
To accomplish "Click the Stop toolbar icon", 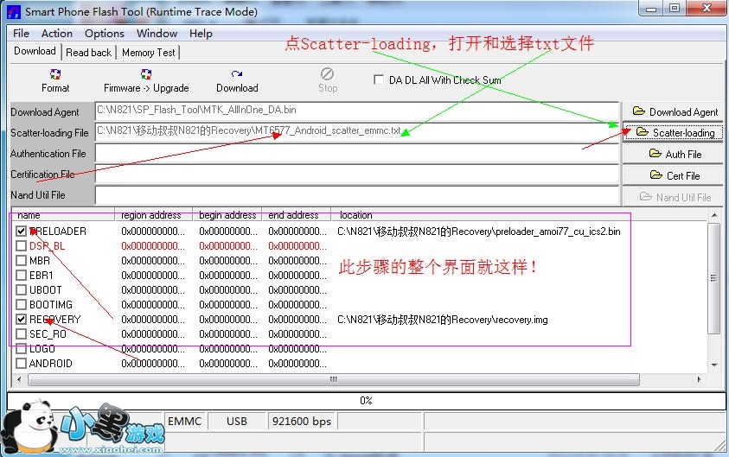I will point(327,80).
